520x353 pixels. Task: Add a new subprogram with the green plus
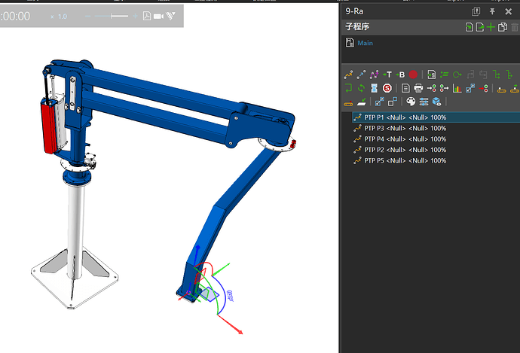[x=491, y=27]
